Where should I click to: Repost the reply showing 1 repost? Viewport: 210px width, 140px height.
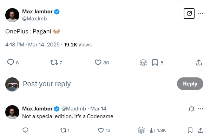click(x=63, y=131)
